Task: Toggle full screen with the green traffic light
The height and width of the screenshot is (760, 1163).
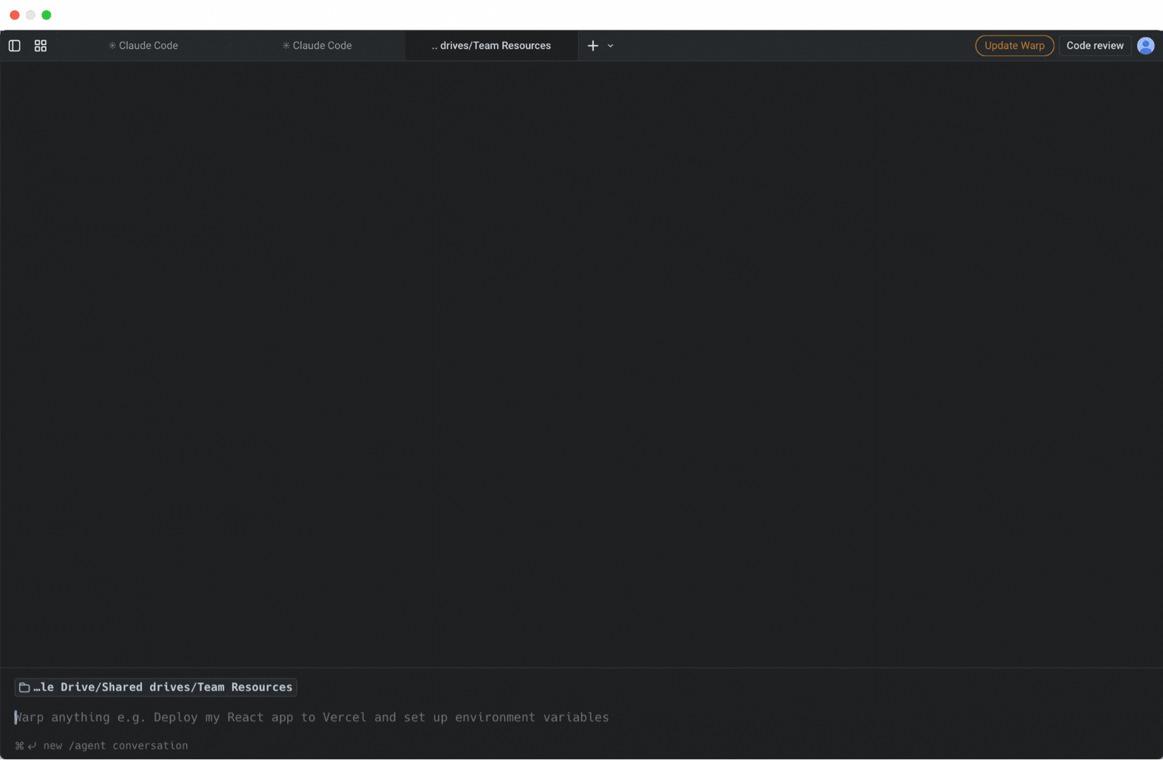Action: point(46,15)
